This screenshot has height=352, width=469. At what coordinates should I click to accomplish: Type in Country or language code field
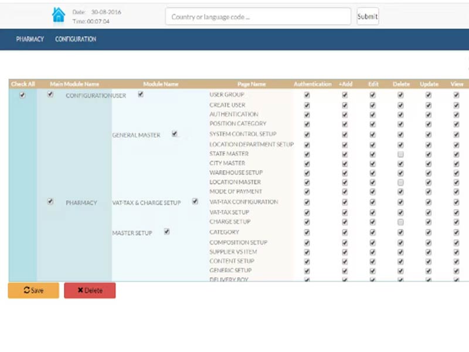pyautogui.click(x=258, y=16)
